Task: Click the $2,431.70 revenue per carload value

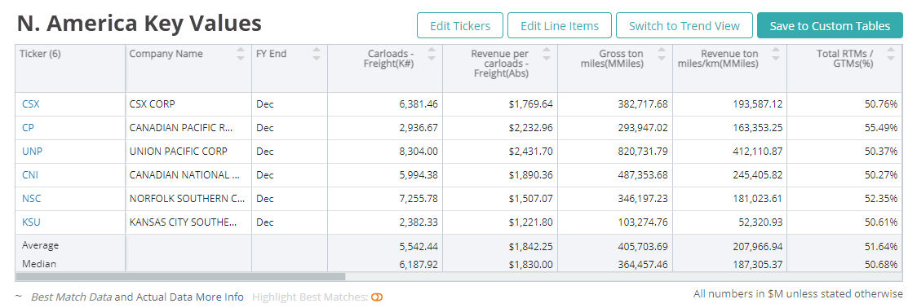Action: point(530,151)
